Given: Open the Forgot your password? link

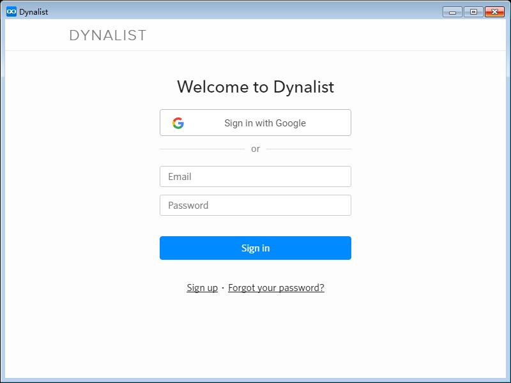Looking at the screenshot, I should click(276, 288).
